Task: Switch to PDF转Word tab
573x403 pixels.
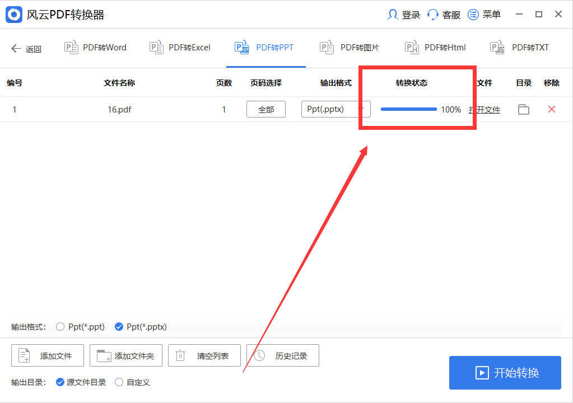Action: 95,48
